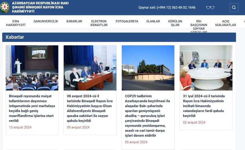Image resolution: width=245 pixels, height=150 pixels.
Task: Click the date 05 avqust 2024
Action: [136, 142]
